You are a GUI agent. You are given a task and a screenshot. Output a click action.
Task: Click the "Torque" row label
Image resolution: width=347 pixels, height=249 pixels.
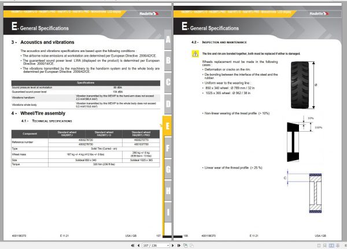[16, 164]
